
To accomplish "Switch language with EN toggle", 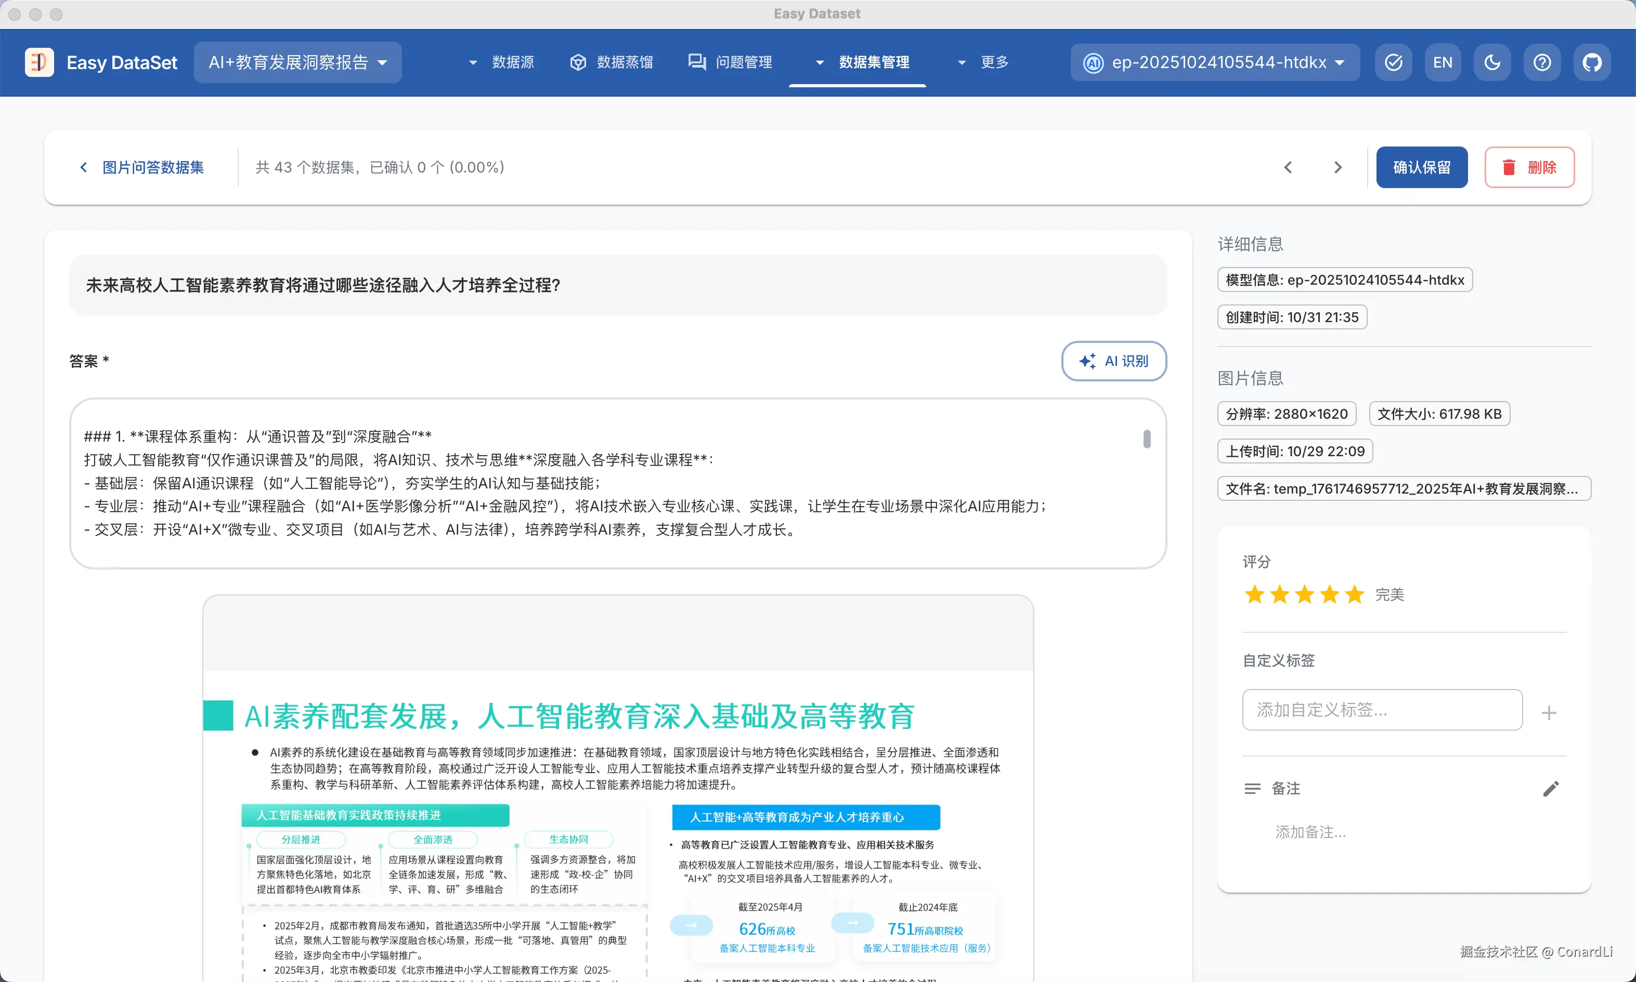I will 1443,62.
